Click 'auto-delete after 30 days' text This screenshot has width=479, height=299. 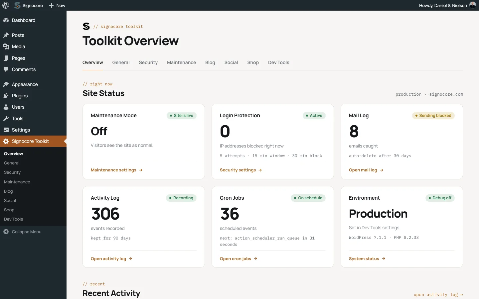(x=380, y=156)
